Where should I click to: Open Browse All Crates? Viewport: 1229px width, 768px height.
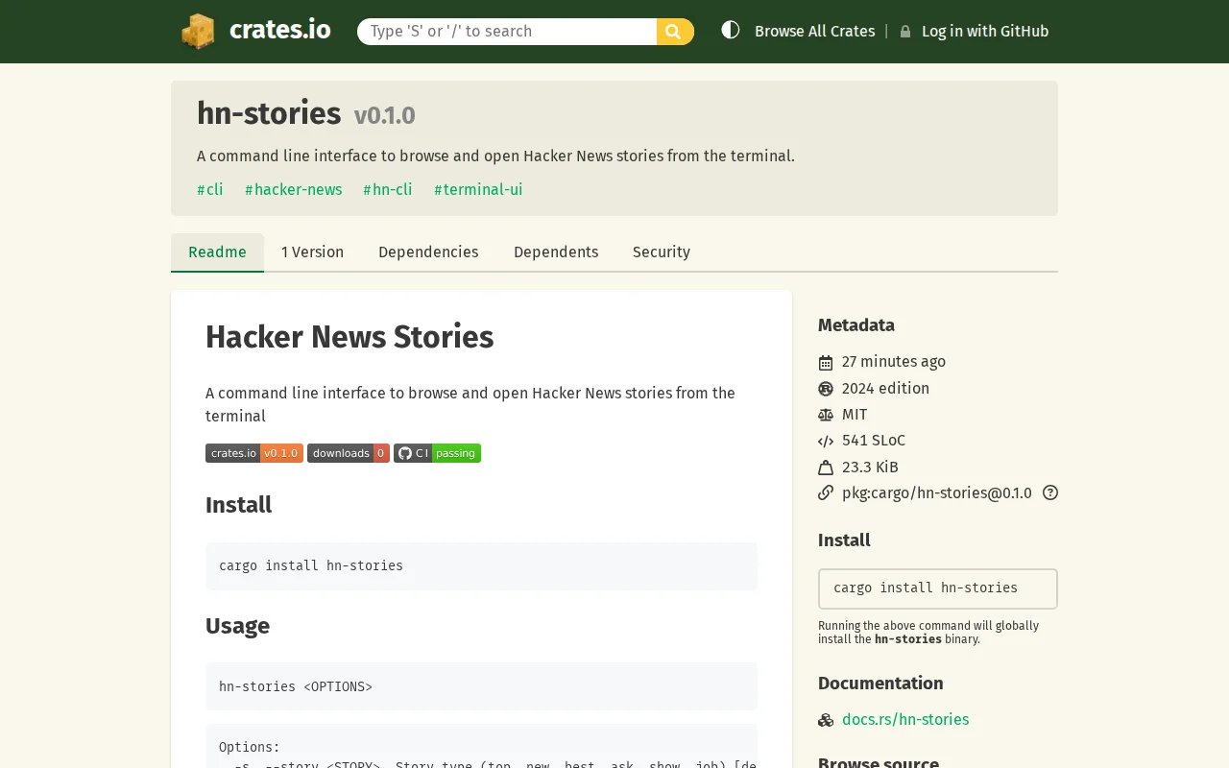pos(814,32)
